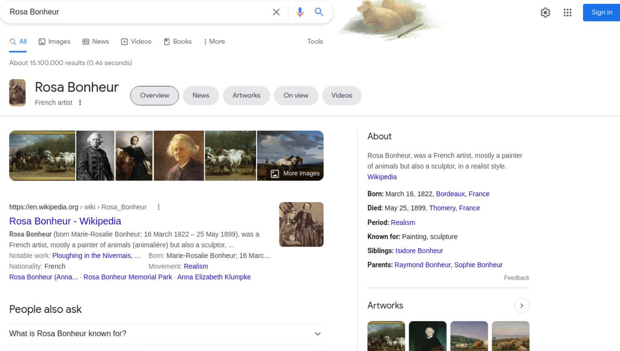
Task: Open the elderly Bonheur portrait painting
Action: pyautogui.click(x=179, y=156)
